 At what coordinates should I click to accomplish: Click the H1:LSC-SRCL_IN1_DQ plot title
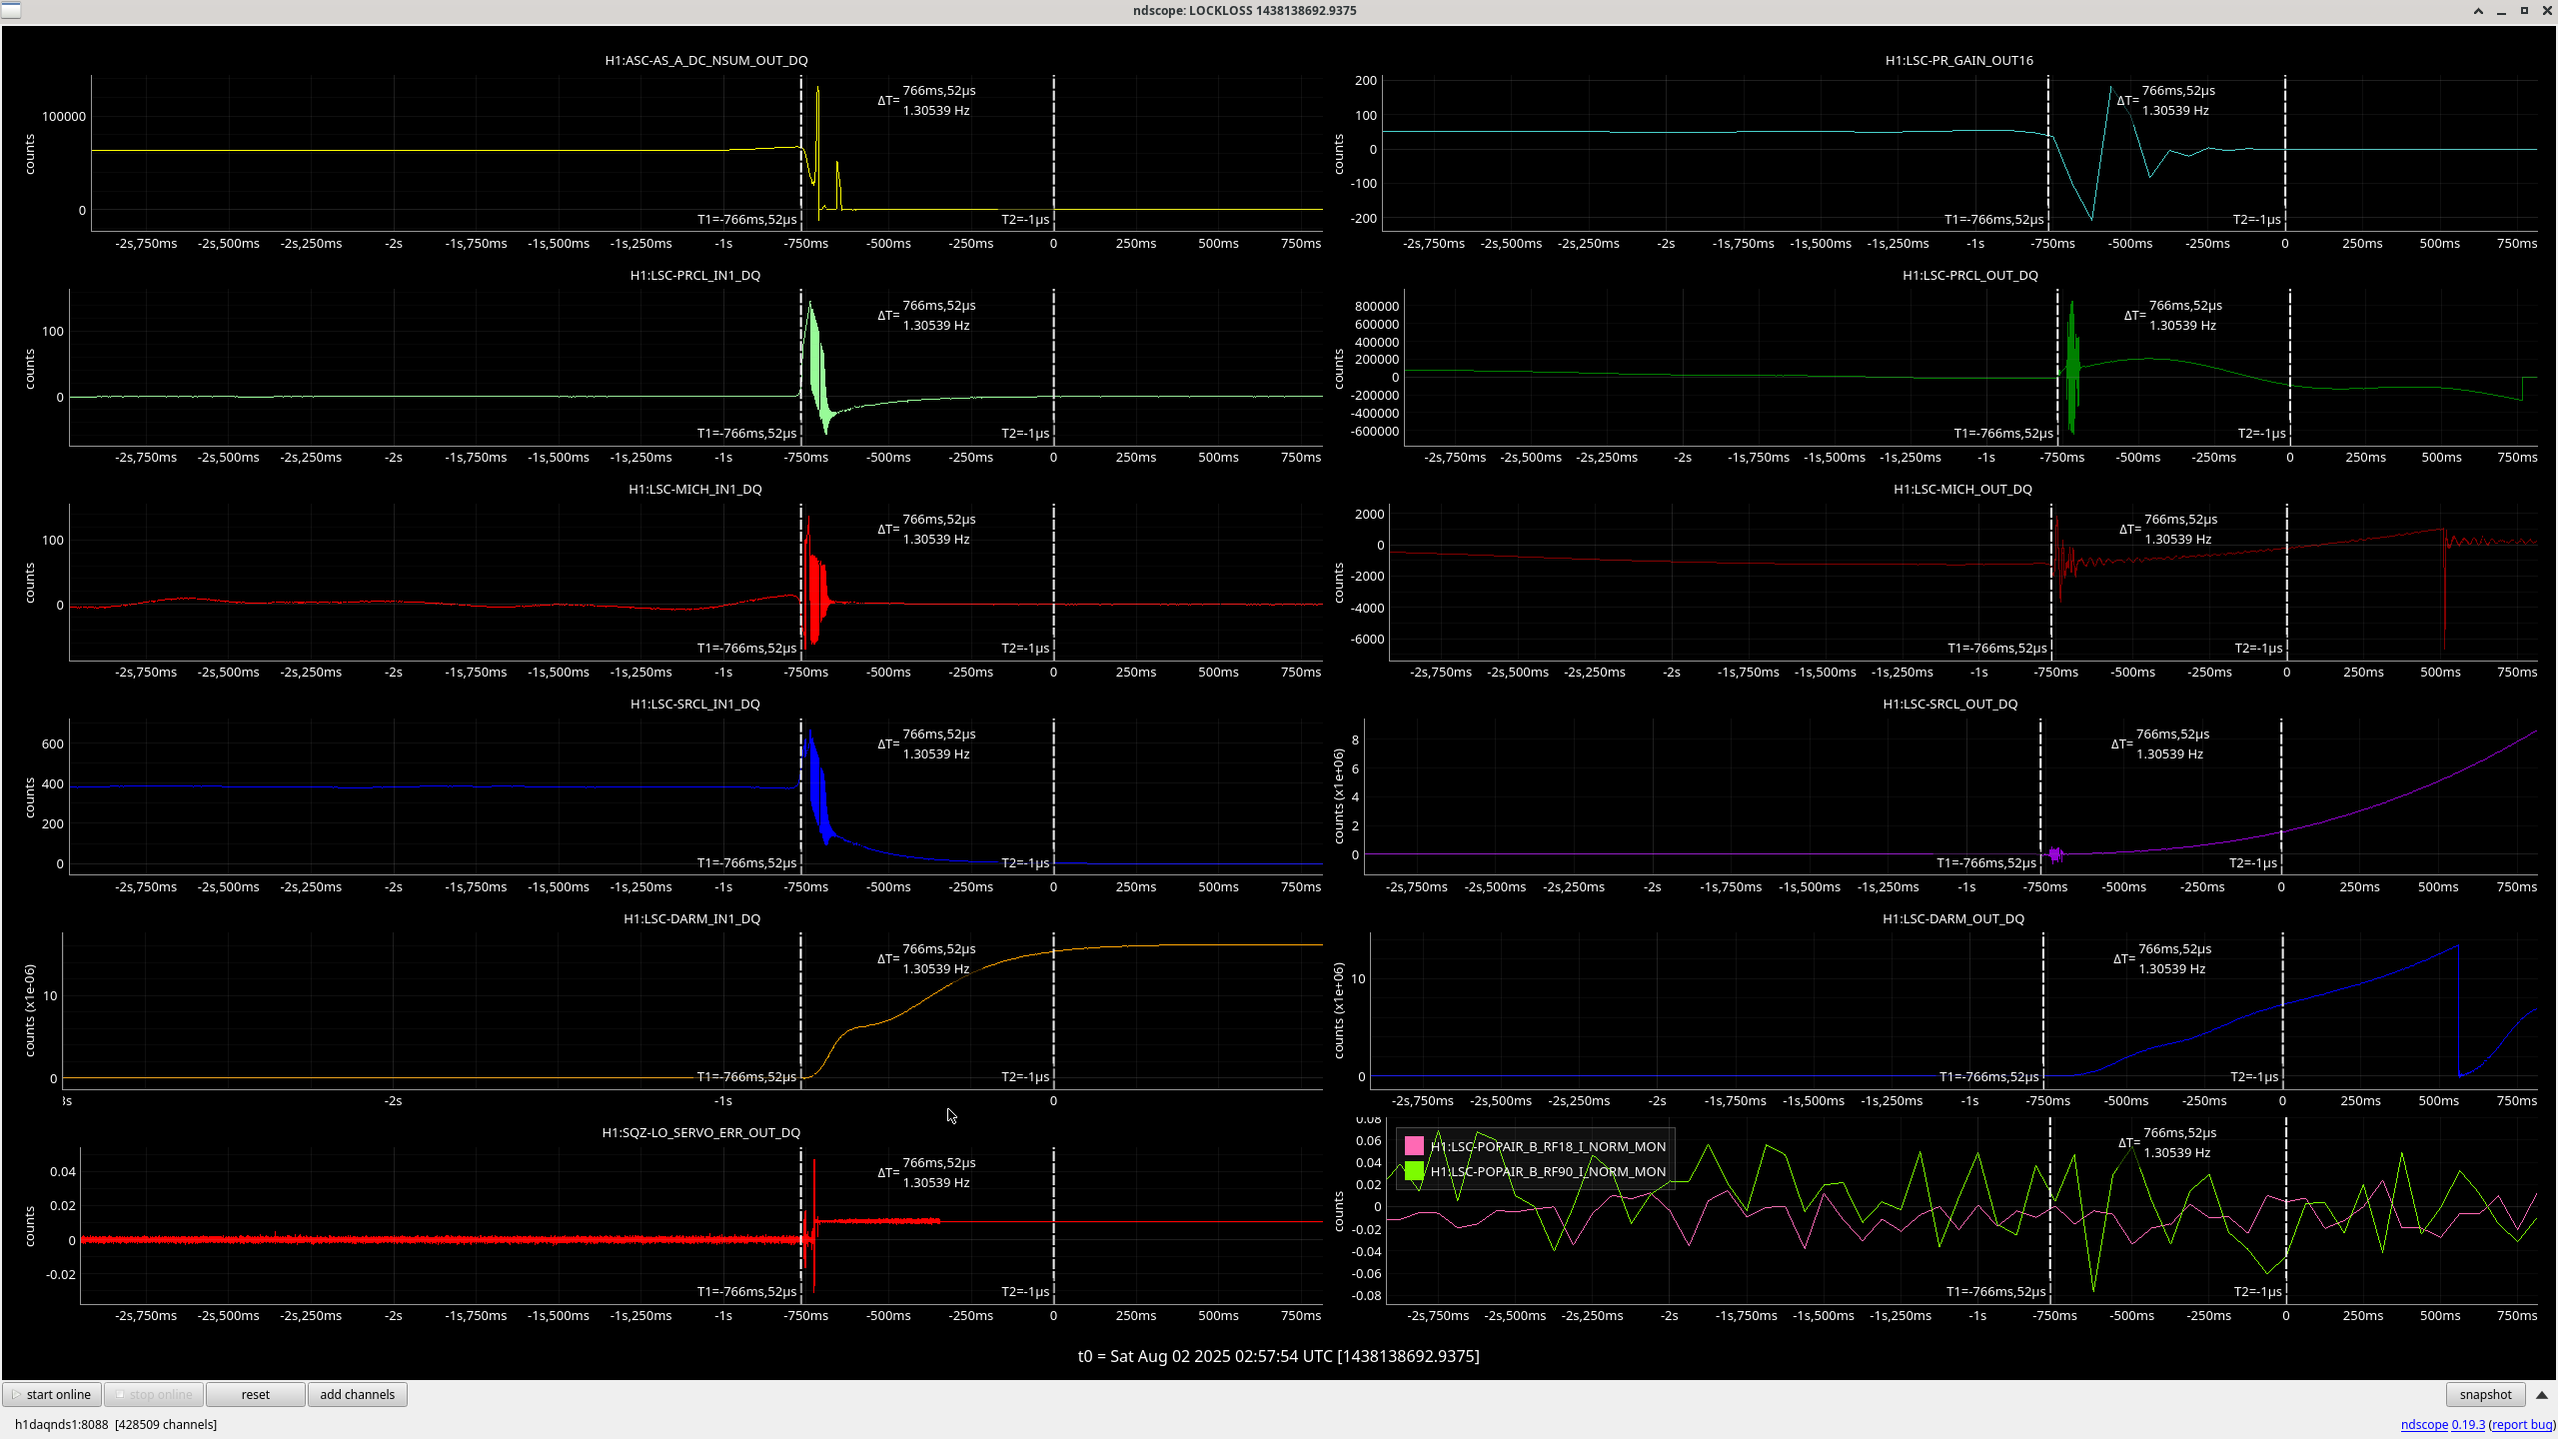695,704
